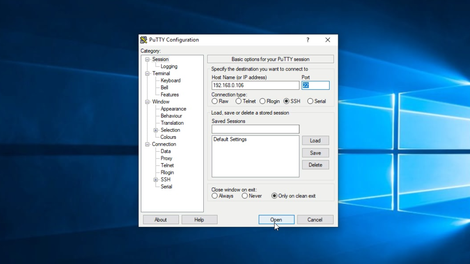Open the Logging category
470x264 pixels.
pyautogui.click(x=169, y=66)
